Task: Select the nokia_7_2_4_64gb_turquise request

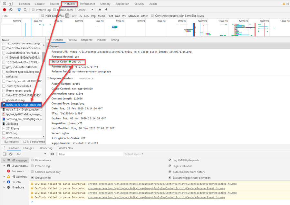Action: click(x=22, y=109)
